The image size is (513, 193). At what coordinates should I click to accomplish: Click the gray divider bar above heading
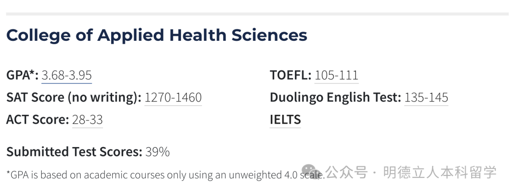tap(256, 14)
